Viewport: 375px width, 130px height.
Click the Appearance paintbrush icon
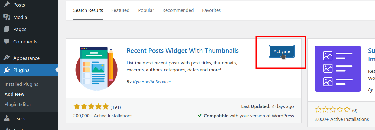[x=7, y=58]
